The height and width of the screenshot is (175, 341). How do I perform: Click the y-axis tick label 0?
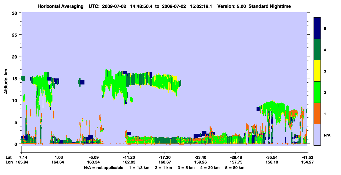click(16, 144)
